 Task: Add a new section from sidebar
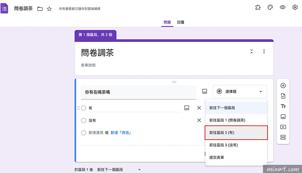(283, 137)
